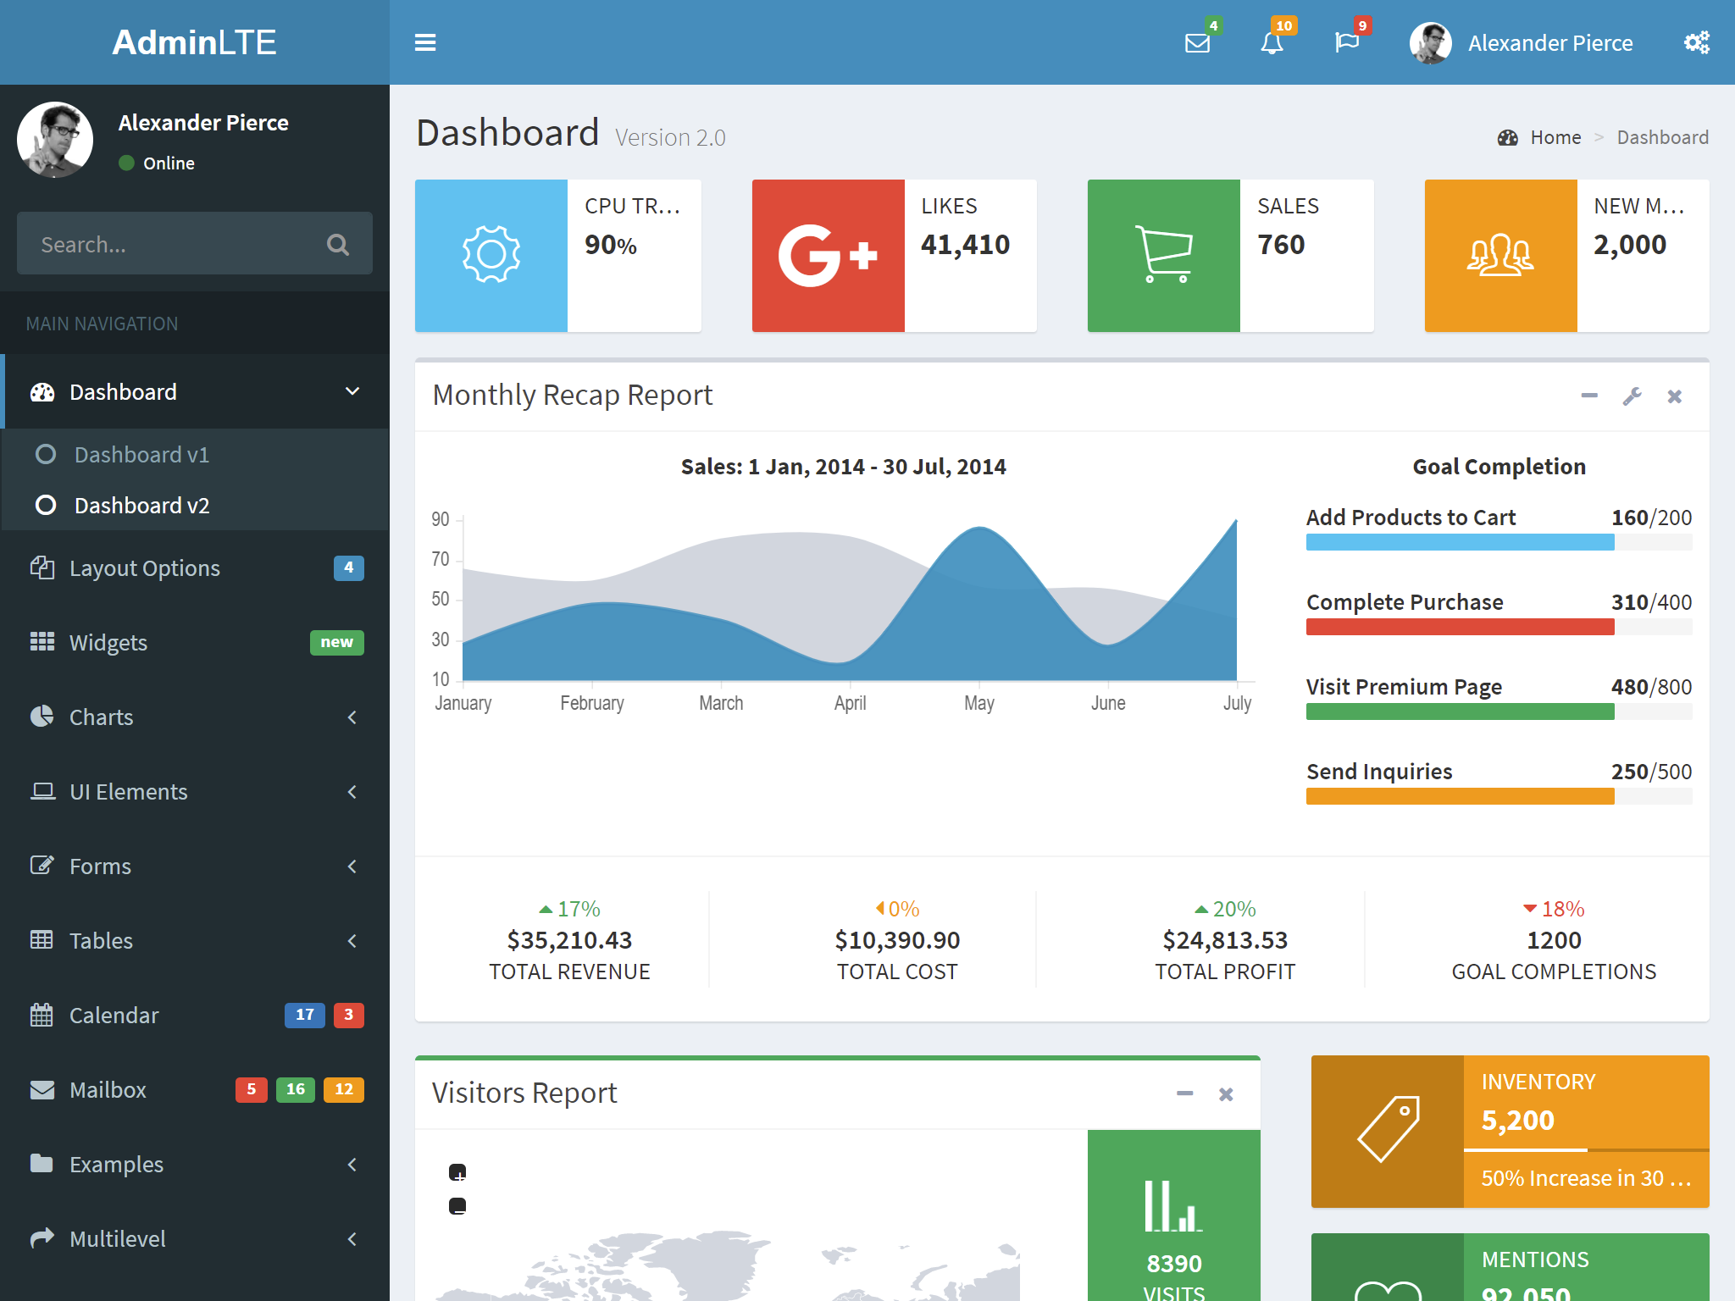Click the search magnifier icon in the sidebar
The image size is (1735, 1301).
(x=338, y=245)
